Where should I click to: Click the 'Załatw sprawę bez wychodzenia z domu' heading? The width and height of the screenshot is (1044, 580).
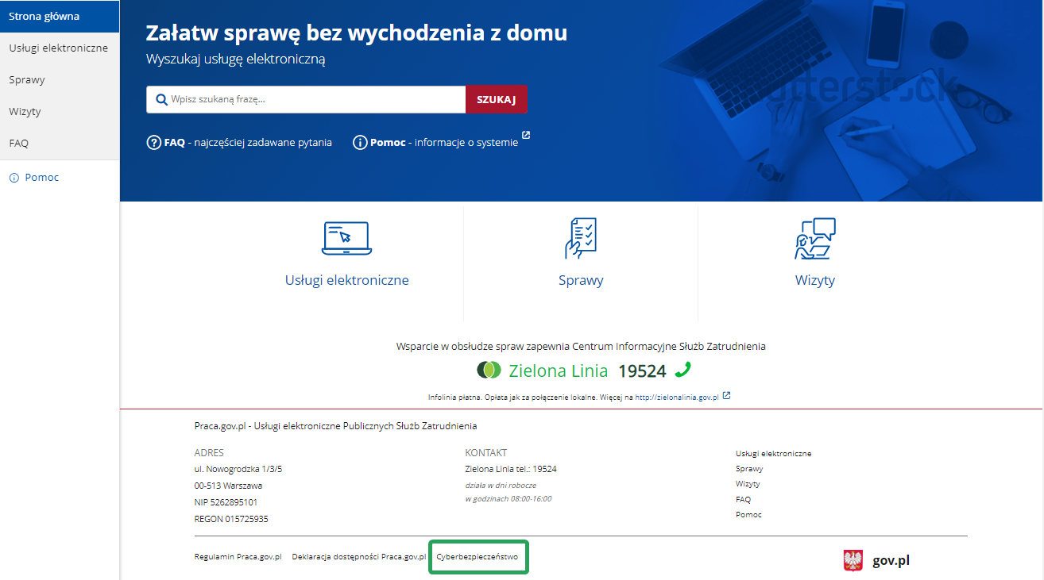(x=357, y=33)
